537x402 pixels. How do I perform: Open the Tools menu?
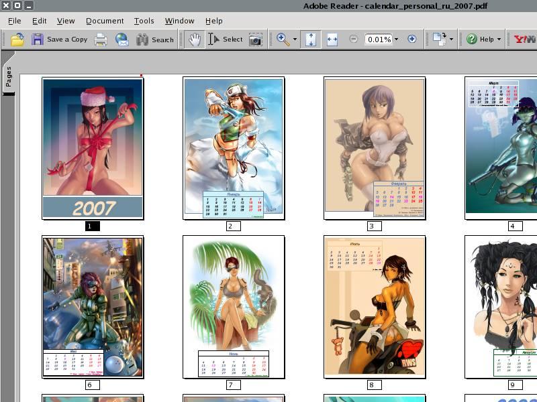click(144, 21)
